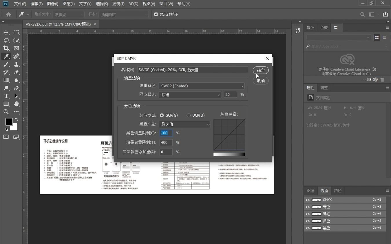Screen dimensions: 391x244
Task: Select the Rectangle shape tool
Action: coord(6,104)
